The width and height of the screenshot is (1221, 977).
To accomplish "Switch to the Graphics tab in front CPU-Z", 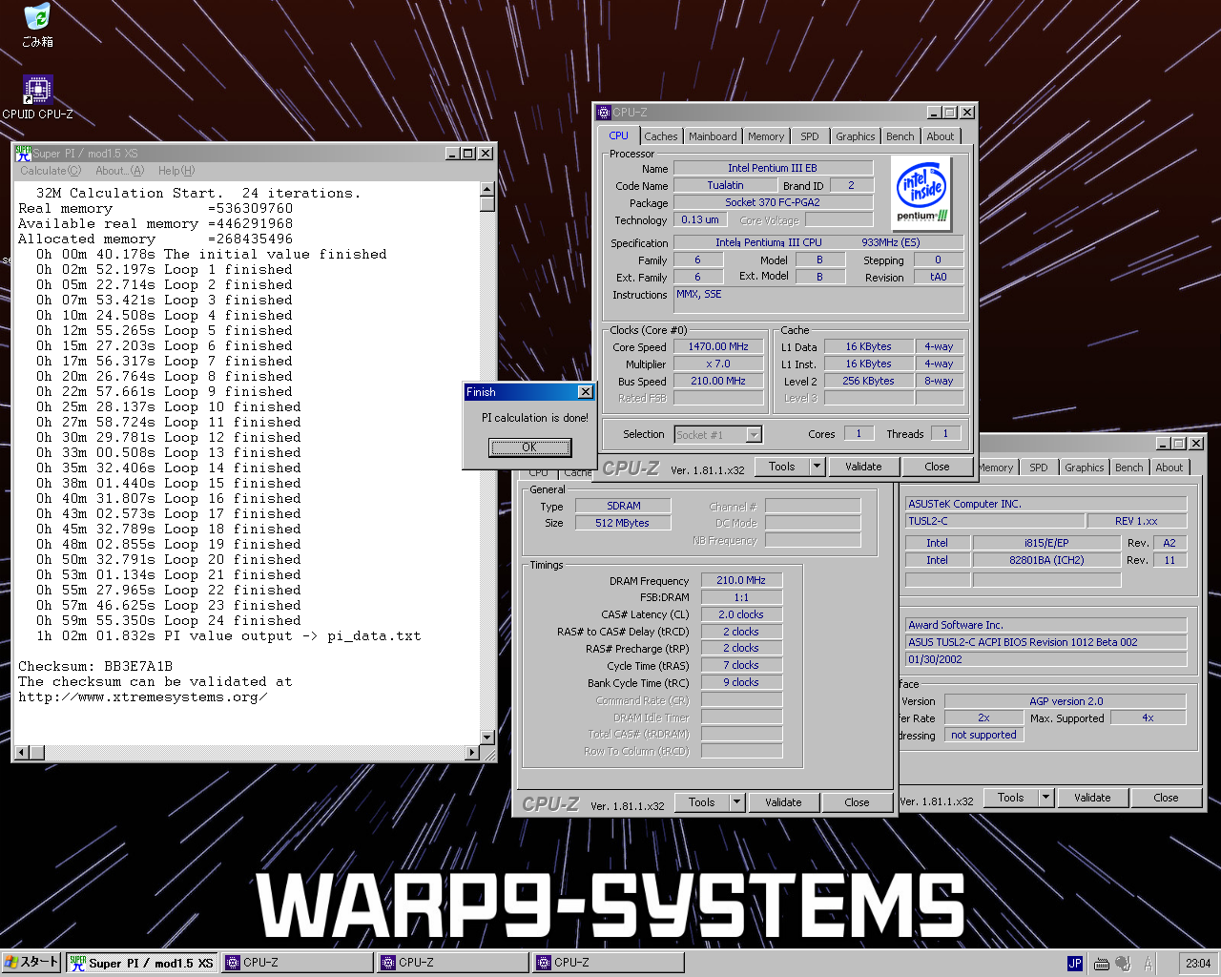I will click(x=855, y=136).
